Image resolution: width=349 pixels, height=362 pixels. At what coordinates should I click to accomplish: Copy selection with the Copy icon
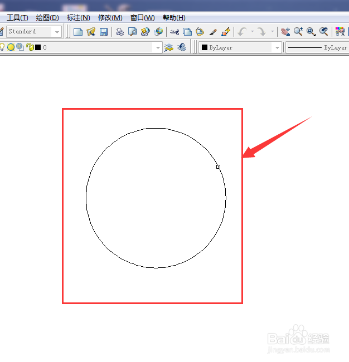[x=187, y=32]
